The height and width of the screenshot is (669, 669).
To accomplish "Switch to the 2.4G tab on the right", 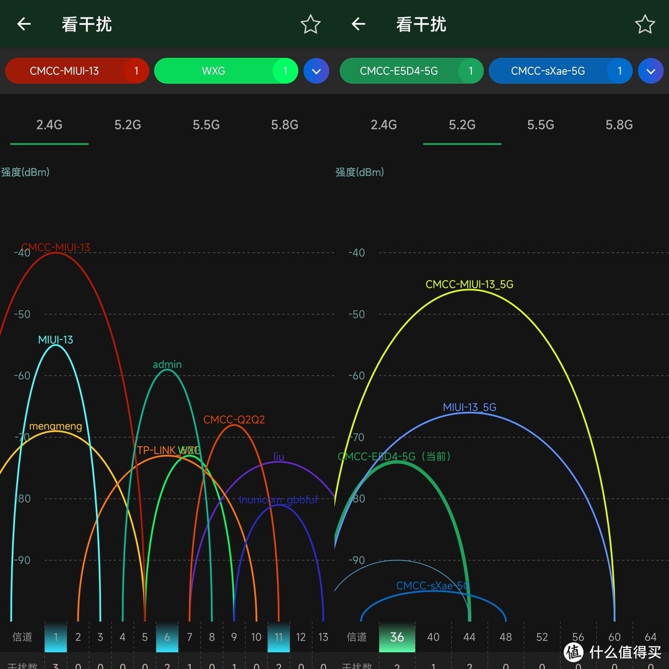I will coord(383,125).
